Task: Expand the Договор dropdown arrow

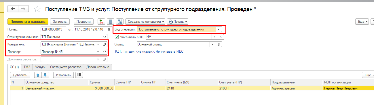Action: [98, 52]
